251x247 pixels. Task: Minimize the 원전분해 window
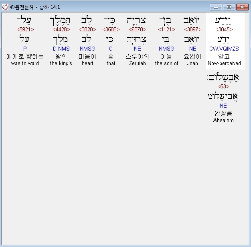pos(216,7)
